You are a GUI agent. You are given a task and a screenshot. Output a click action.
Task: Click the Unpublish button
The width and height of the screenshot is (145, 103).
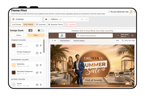coord(71,24)
